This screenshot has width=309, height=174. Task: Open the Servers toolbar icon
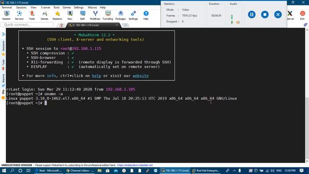pos(19,15)
